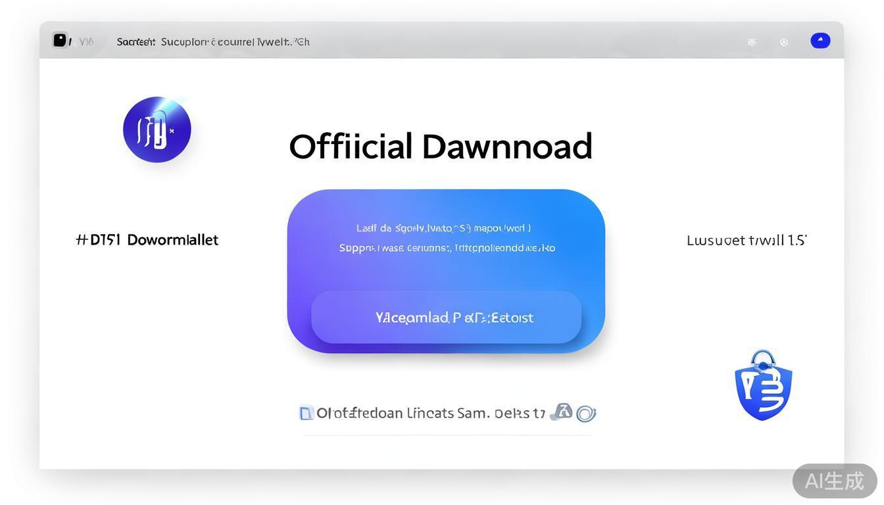Screen dimensions: 884x505
Task: Click the title bar text starting with "Sacrtech:"
Action: 213,42
